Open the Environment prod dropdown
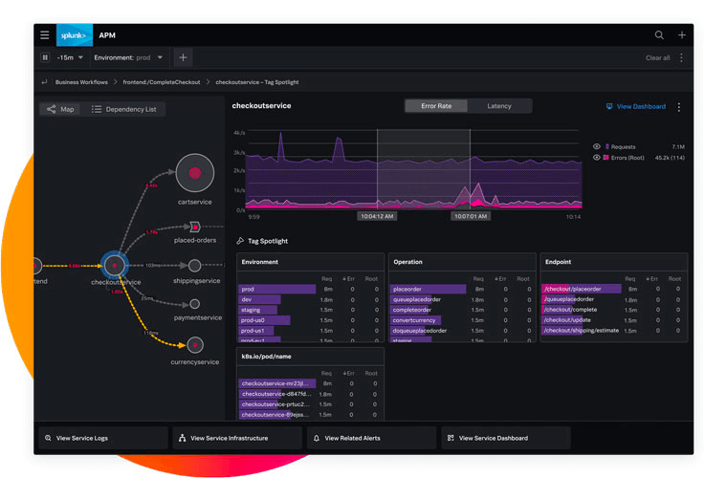The width and height of the screenshot is (727, 478). 128,57
